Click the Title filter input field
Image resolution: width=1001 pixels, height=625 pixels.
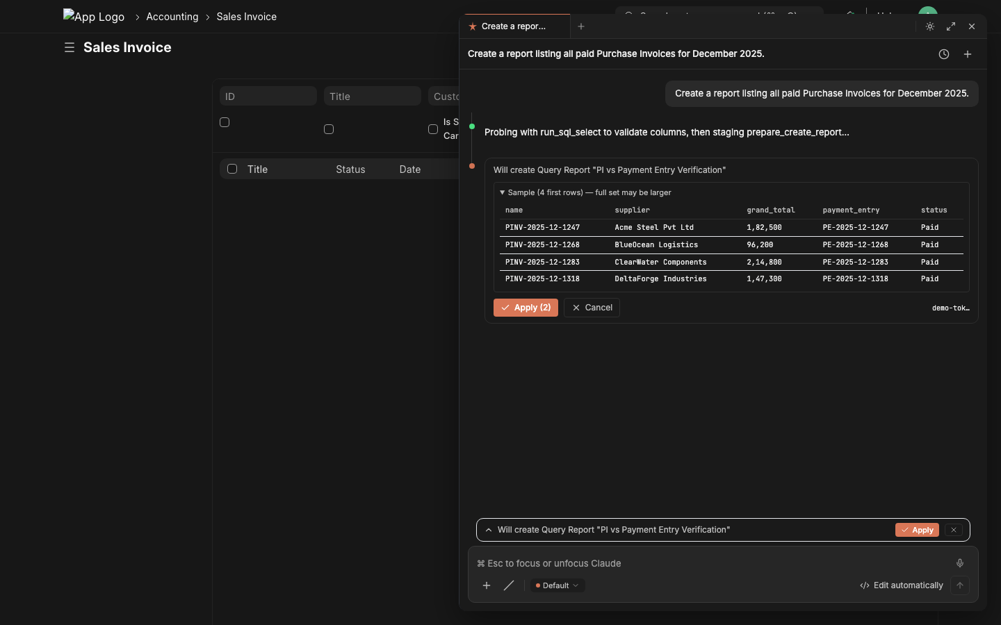[373, 97]
